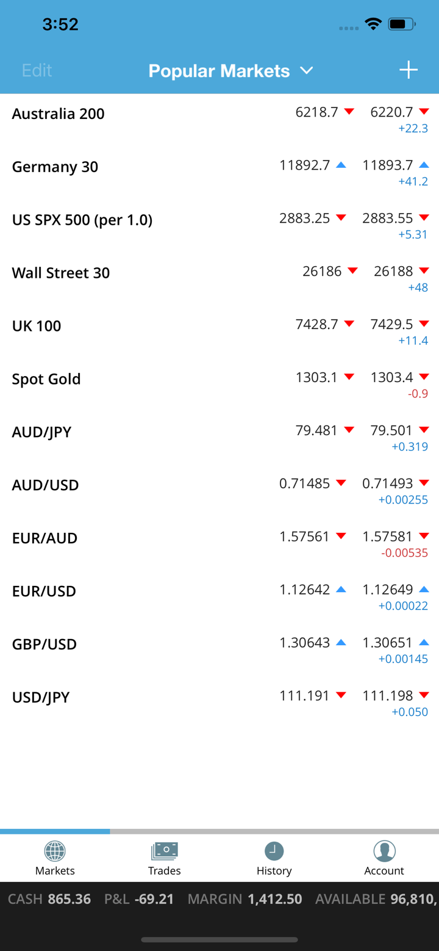The width and height of the screenshot is (439, 951).
Task: Tap the plus icon to add market
Action: coord(408,70)
